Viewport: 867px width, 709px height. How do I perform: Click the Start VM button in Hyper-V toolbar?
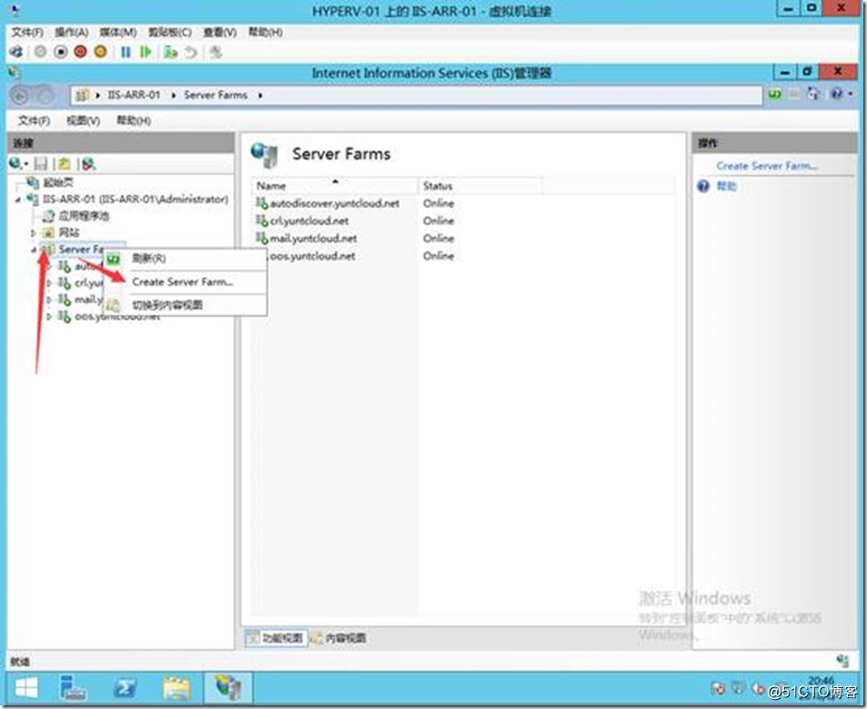[40, 52]
